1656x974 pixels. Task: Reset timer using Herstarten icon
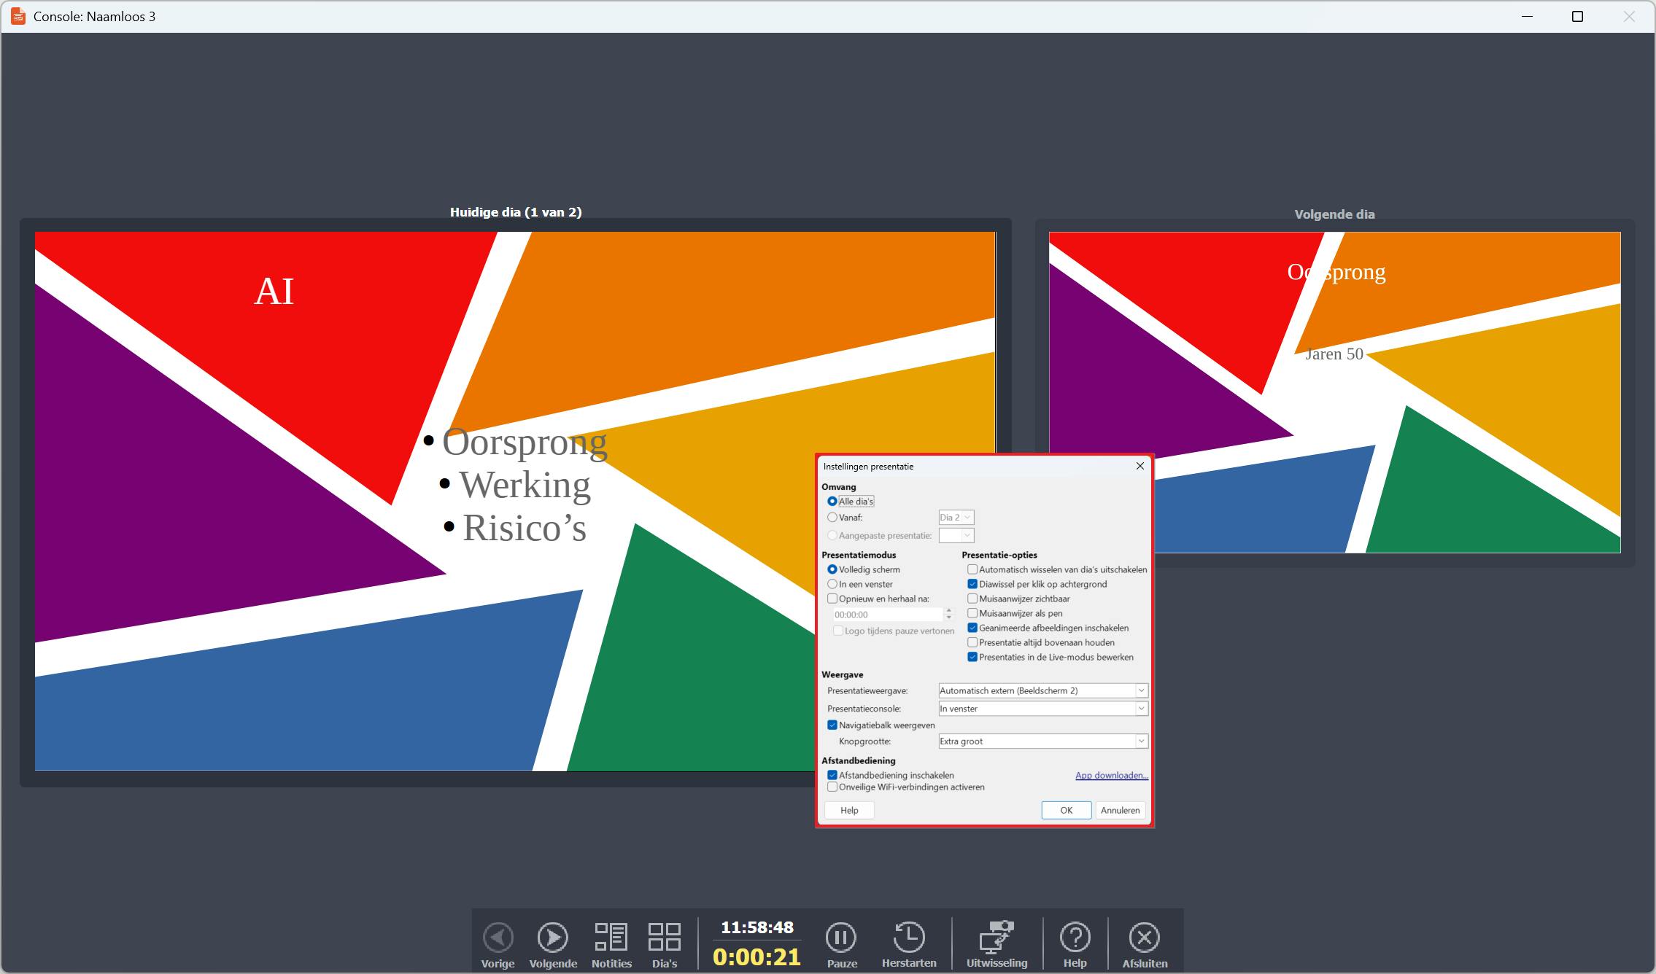pos(908,938)
